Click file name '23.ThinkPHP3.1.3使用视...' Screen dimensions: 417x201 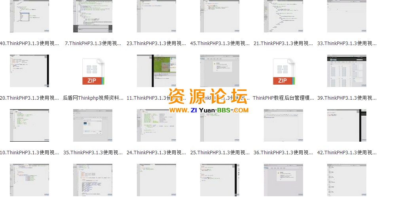pyautogui.click(x=156, y=44)
